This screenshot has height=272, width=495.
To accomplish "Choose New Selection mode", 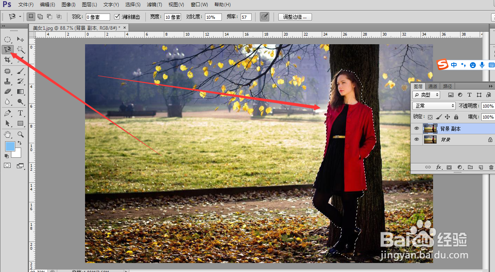I will coord(31,17).
